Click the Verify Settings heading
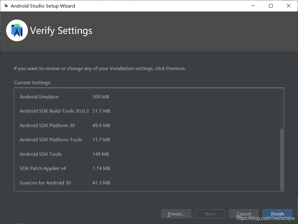This screenshot has width=298, height=224. click(61, 31)
